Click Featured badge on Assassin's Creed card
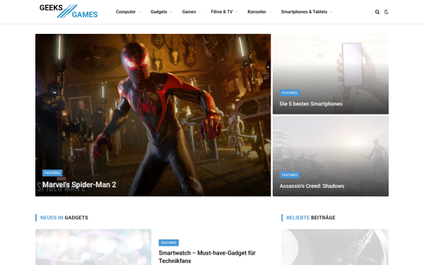 [290, 175]
